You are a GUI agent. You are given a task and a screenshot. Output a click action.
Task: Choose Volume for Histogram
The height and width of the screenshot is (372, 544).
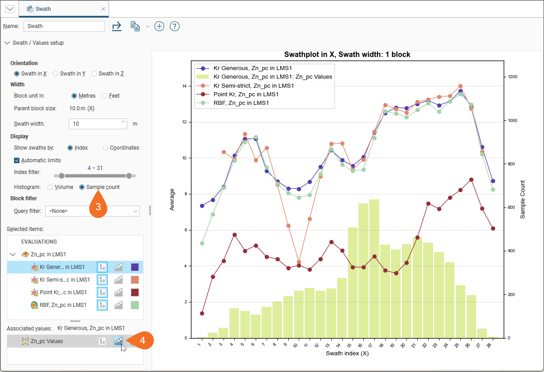50,187
